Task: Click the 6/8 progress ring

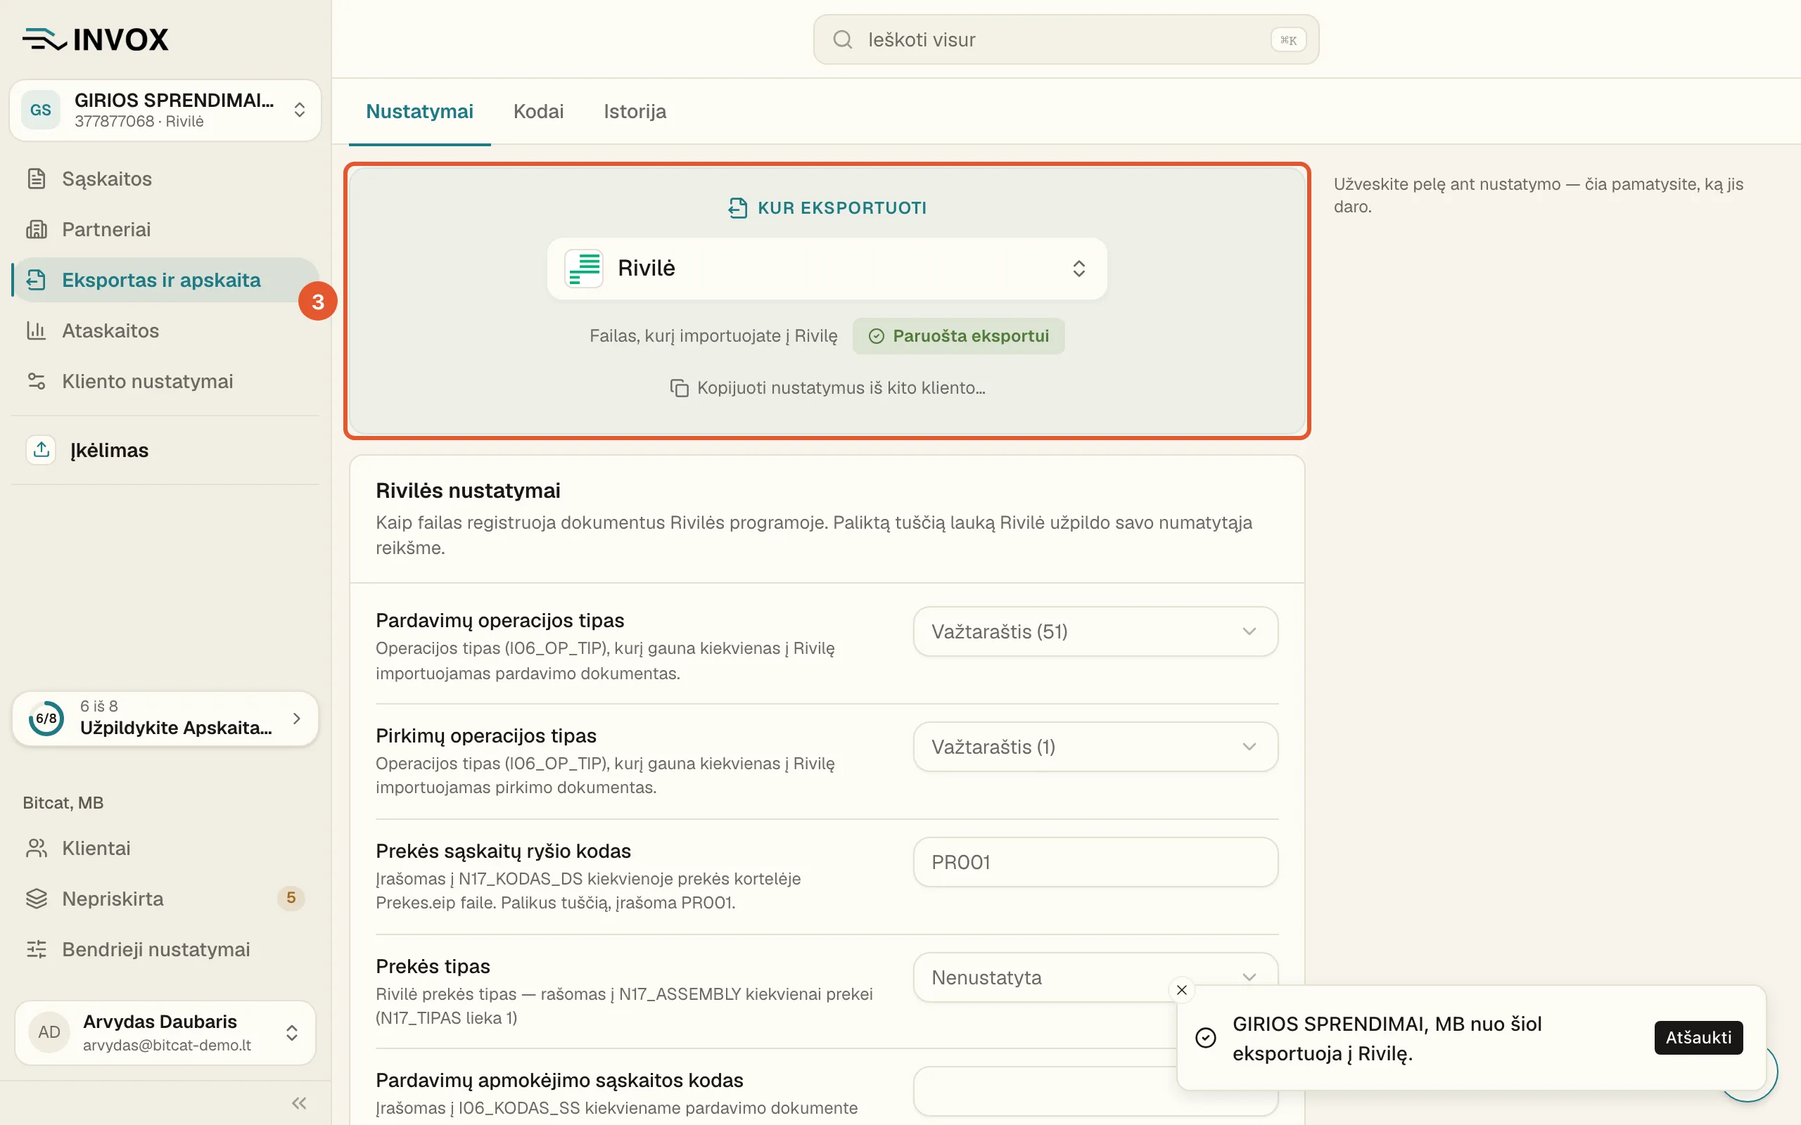Action: tap(46, 718)
